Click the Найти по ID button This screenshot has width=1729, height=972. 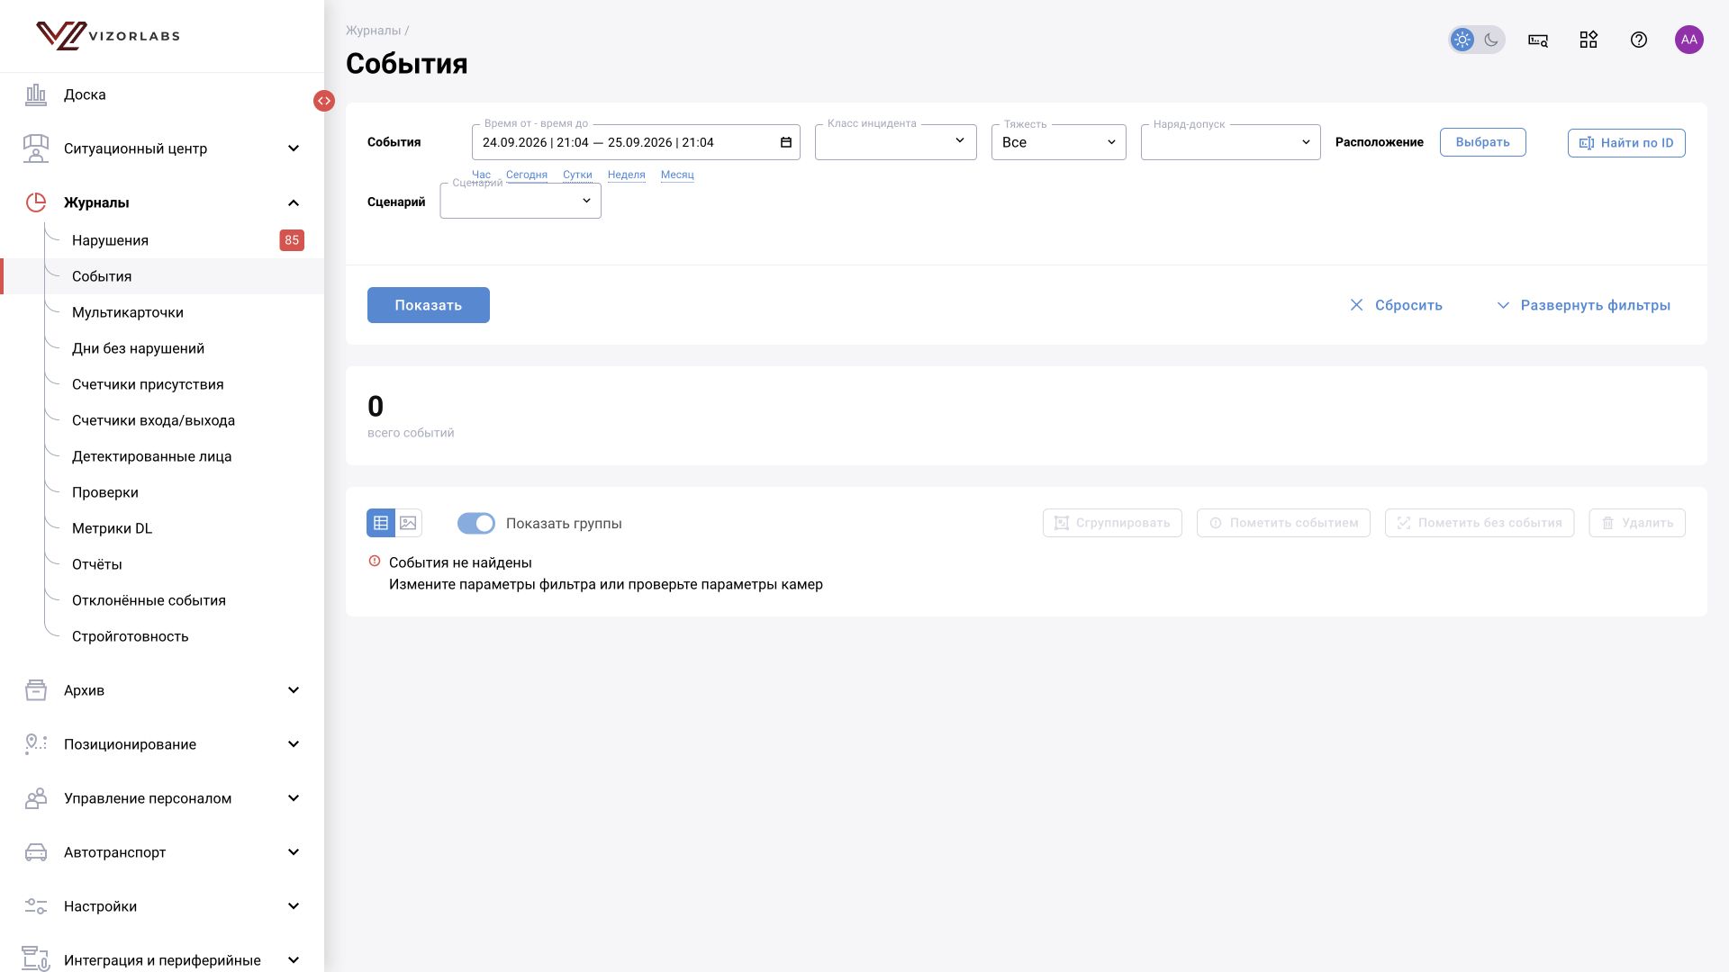pos(1626,143)
